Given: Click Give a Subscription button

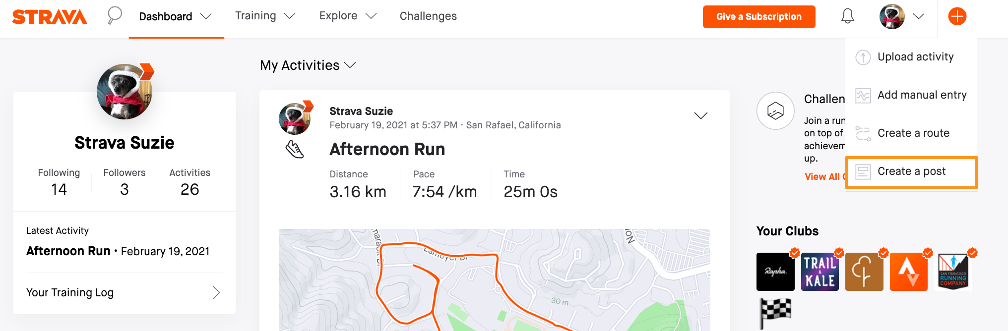Looking at the screenshot, I should coord(759,17).
